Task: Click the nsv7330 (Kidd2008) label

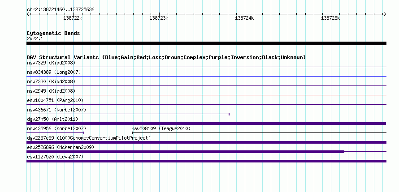Action: point(51,81)
